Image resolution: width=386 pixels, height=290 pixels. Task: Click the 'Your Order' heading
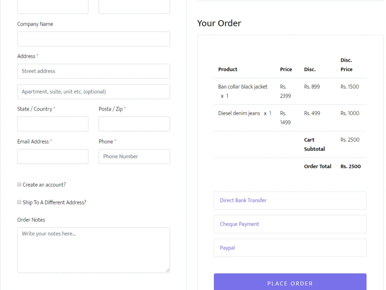point(219,23)
